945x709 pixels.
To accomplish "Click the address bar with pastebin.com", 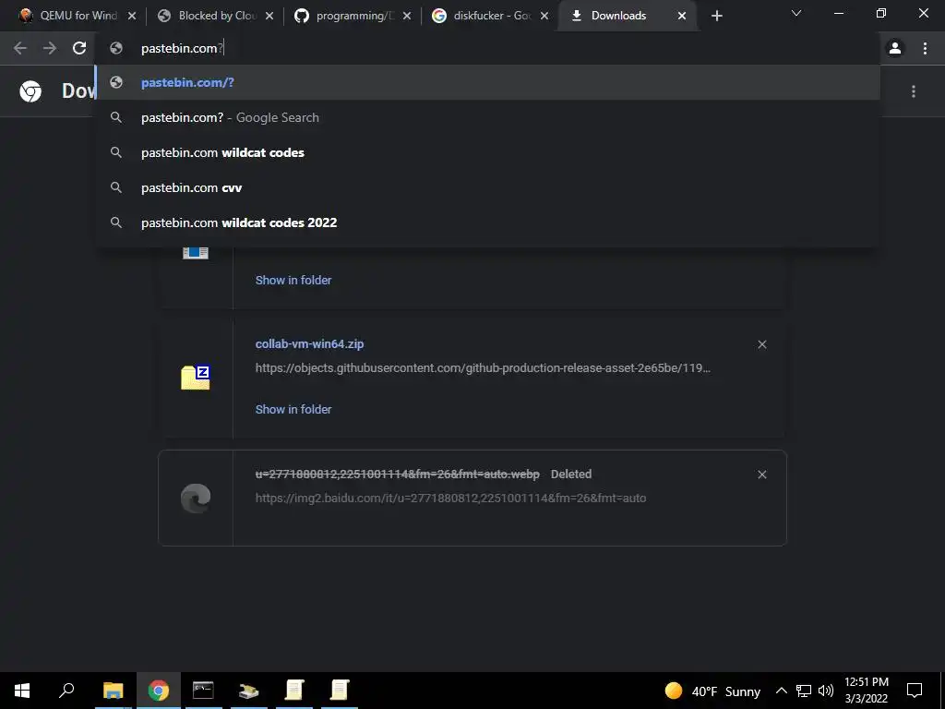I will click(x=487, y=48).
